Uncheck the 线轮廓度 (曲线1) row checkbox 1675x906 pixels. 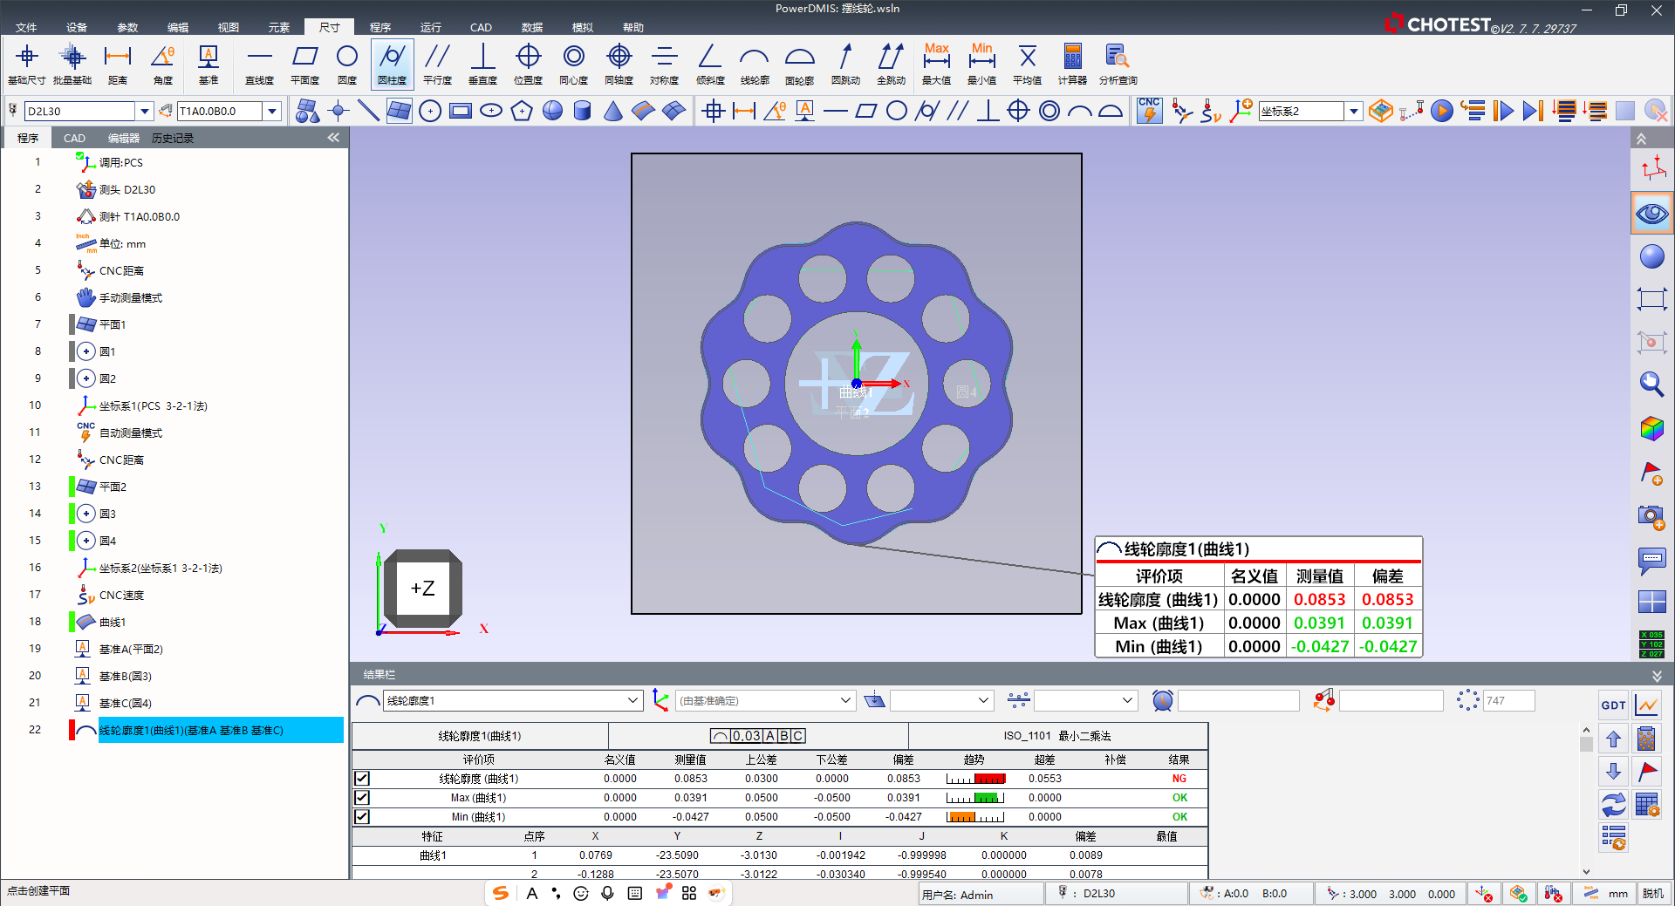[x=362, y=779]
